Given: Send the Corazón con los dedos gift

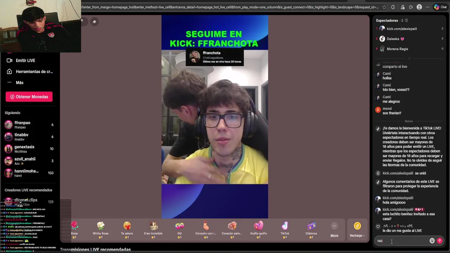Looking at the screenshot, I should pyautogui.click(x=206, y=230).
